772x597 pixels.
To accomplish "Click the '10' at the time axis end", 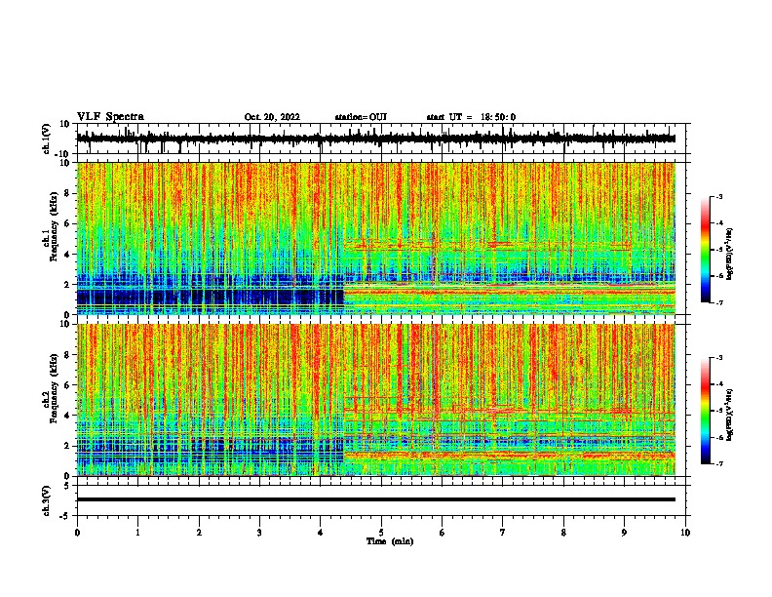I will click(685, 533).
